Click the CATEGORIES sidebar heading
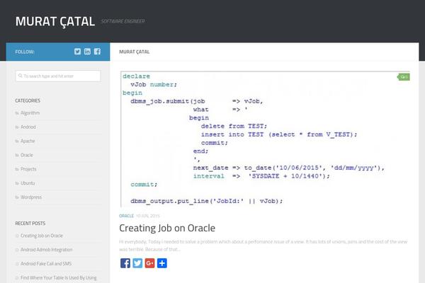The image size is (425, 283). pos(28,100)
